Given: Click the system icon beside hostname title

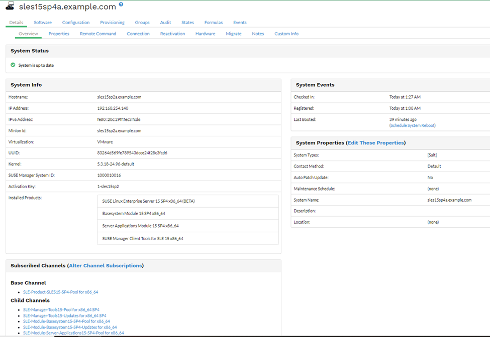Looking at the screenshot, I should coord(10,7).
